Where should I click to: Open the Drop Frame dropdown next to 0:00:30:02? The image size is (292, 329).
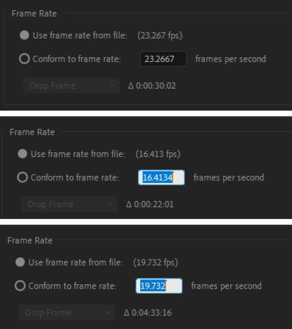tap(71, 86)
